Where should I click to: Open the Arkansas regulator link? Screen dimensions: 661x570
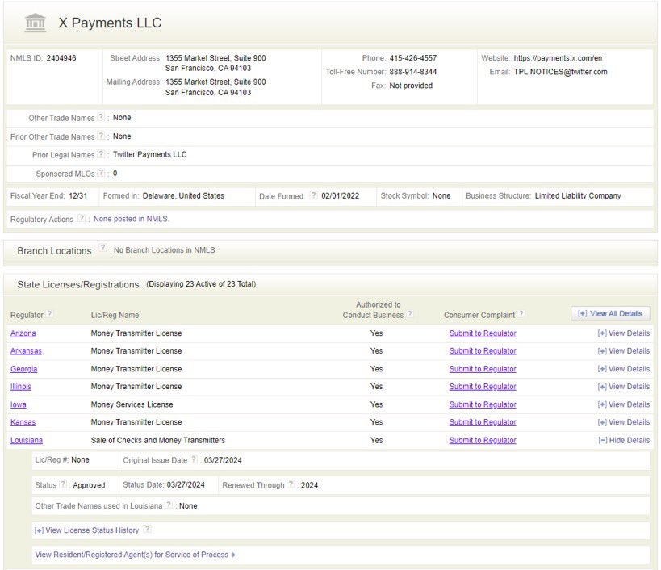[x=26, y=351]
